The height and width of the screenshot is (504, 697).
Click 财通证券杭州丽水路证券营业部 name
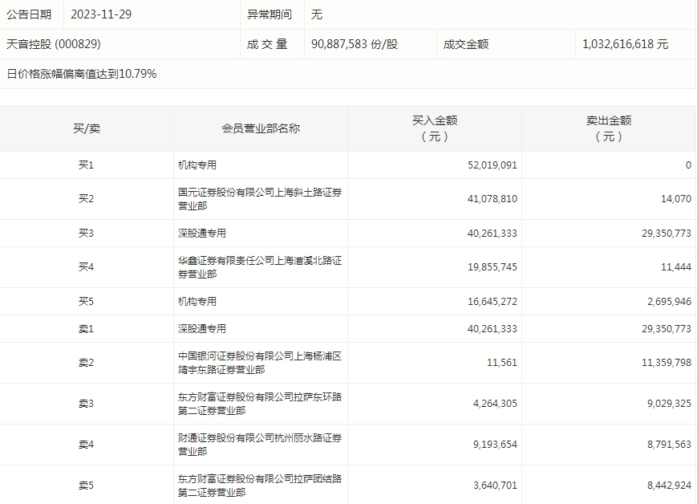tap(260, 445)
